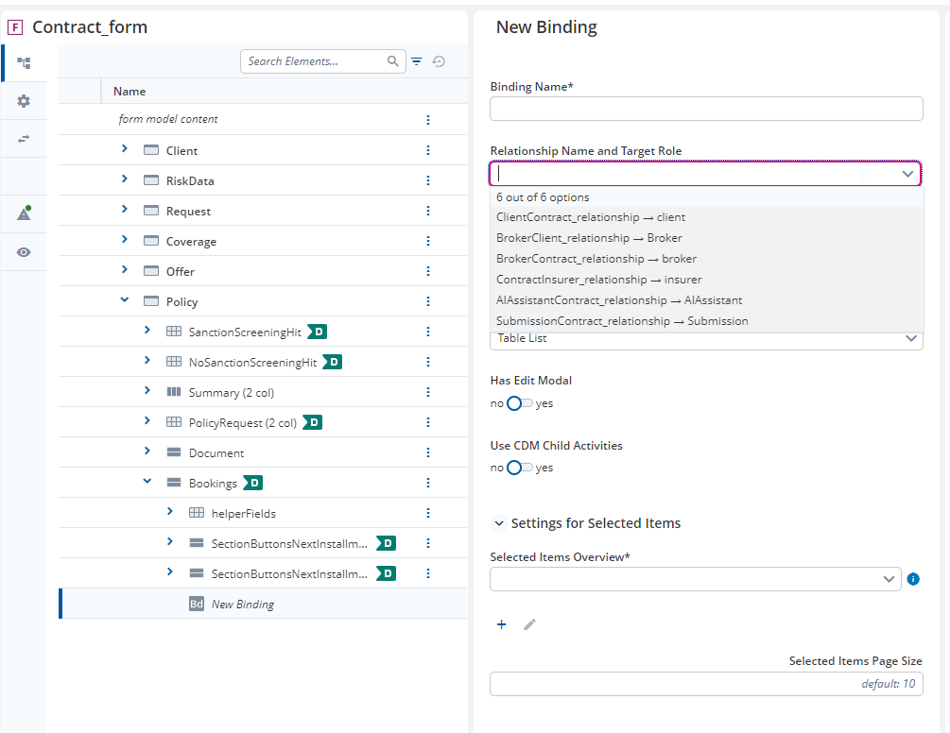Image resolution: width=950 pixels, height=733 pixels.
Task: Select ClientContract_relationship → client option
Action: [706, 217]
